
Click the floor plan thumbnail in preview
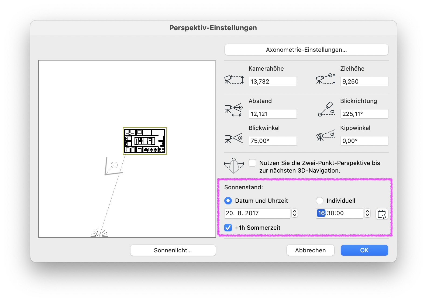[x=145, y=141]
